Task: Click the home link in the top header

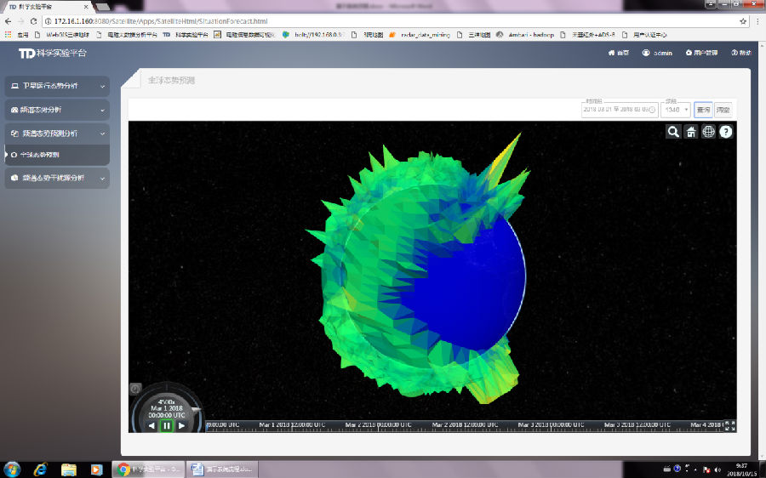Action: click(619, 53)
